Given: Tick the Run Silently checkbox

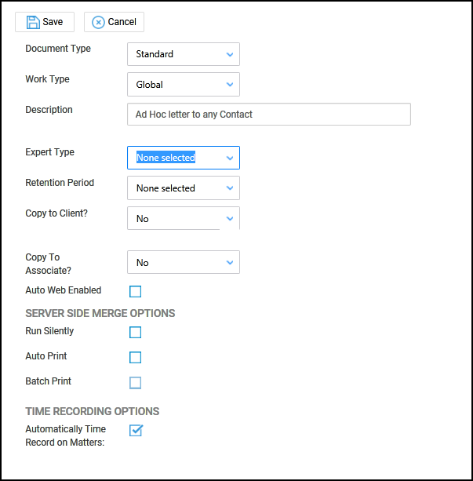Looking at the screenshot, I should pyautogui.click(x=136, y=333).
